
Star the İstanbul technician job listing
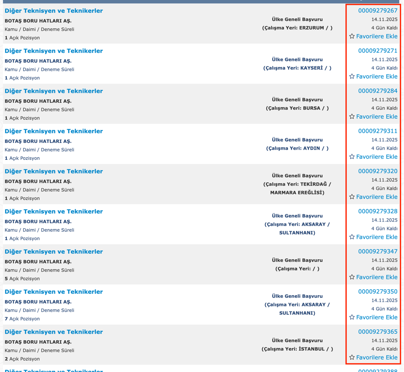[x=352, y=358]
